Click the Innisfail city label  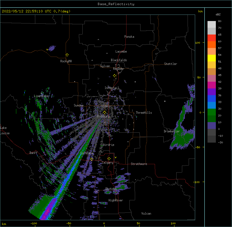[x=112, y=88]
